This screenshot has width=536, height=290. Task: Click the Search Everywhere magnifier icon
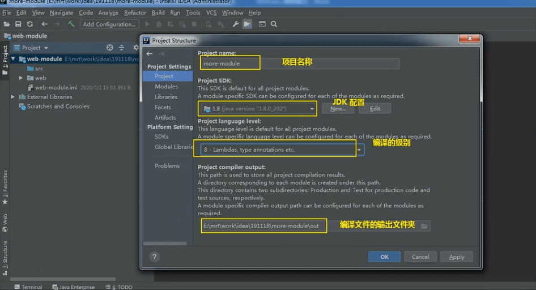point(274,24)
